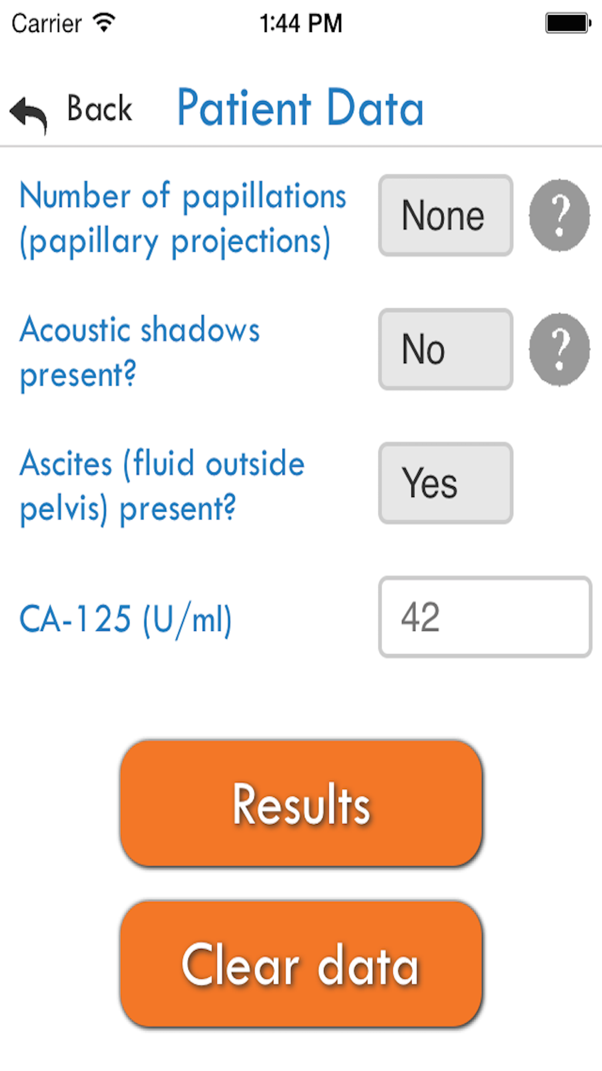
Task: Open help for acoustic shadows question
Action: point(559,349)
